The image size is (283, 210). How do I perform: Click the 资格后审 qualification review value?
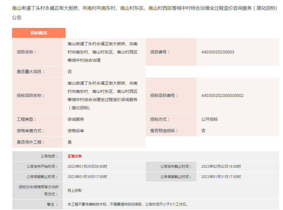(76, 131)
